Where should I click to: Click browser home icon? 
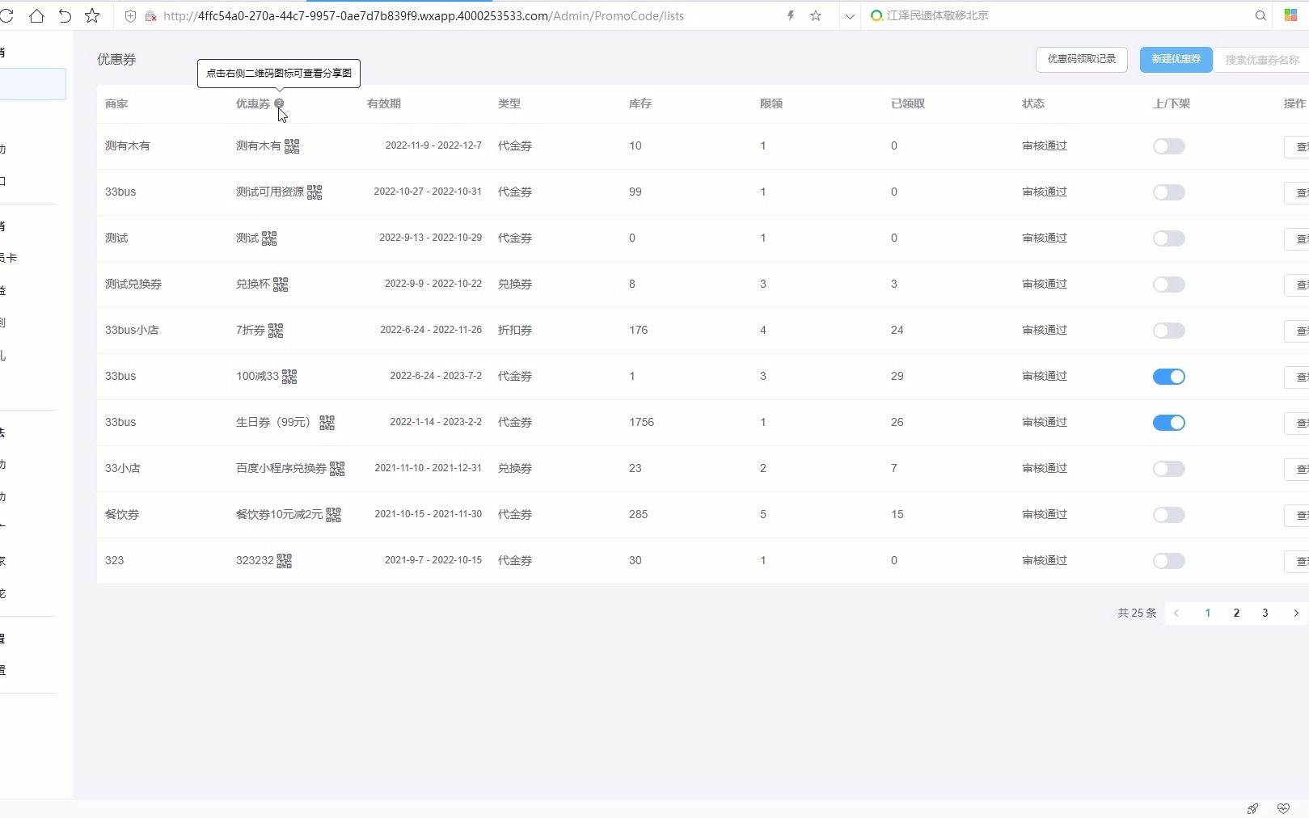pos(36,15)
